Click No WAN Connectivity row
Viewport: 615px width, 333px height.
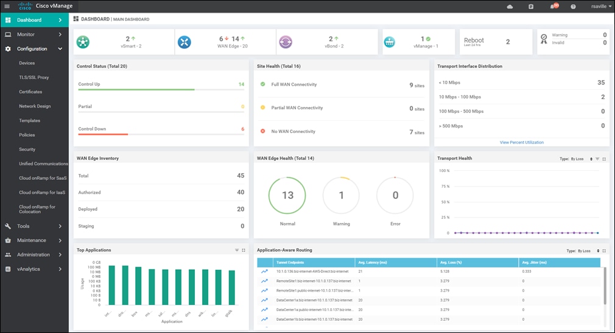tap(342, 132)
